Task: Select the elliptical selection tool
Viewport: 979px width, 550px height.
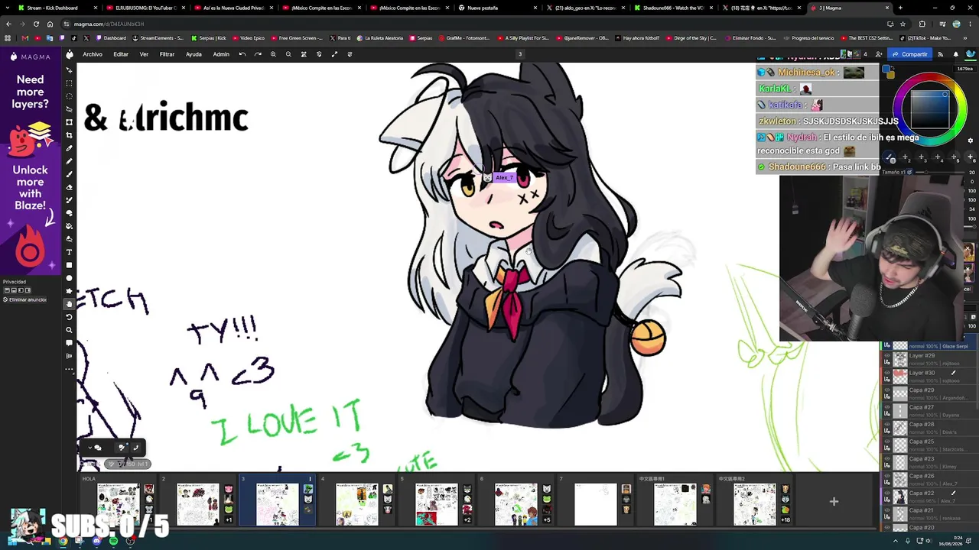Action: [x=69, y=96]
